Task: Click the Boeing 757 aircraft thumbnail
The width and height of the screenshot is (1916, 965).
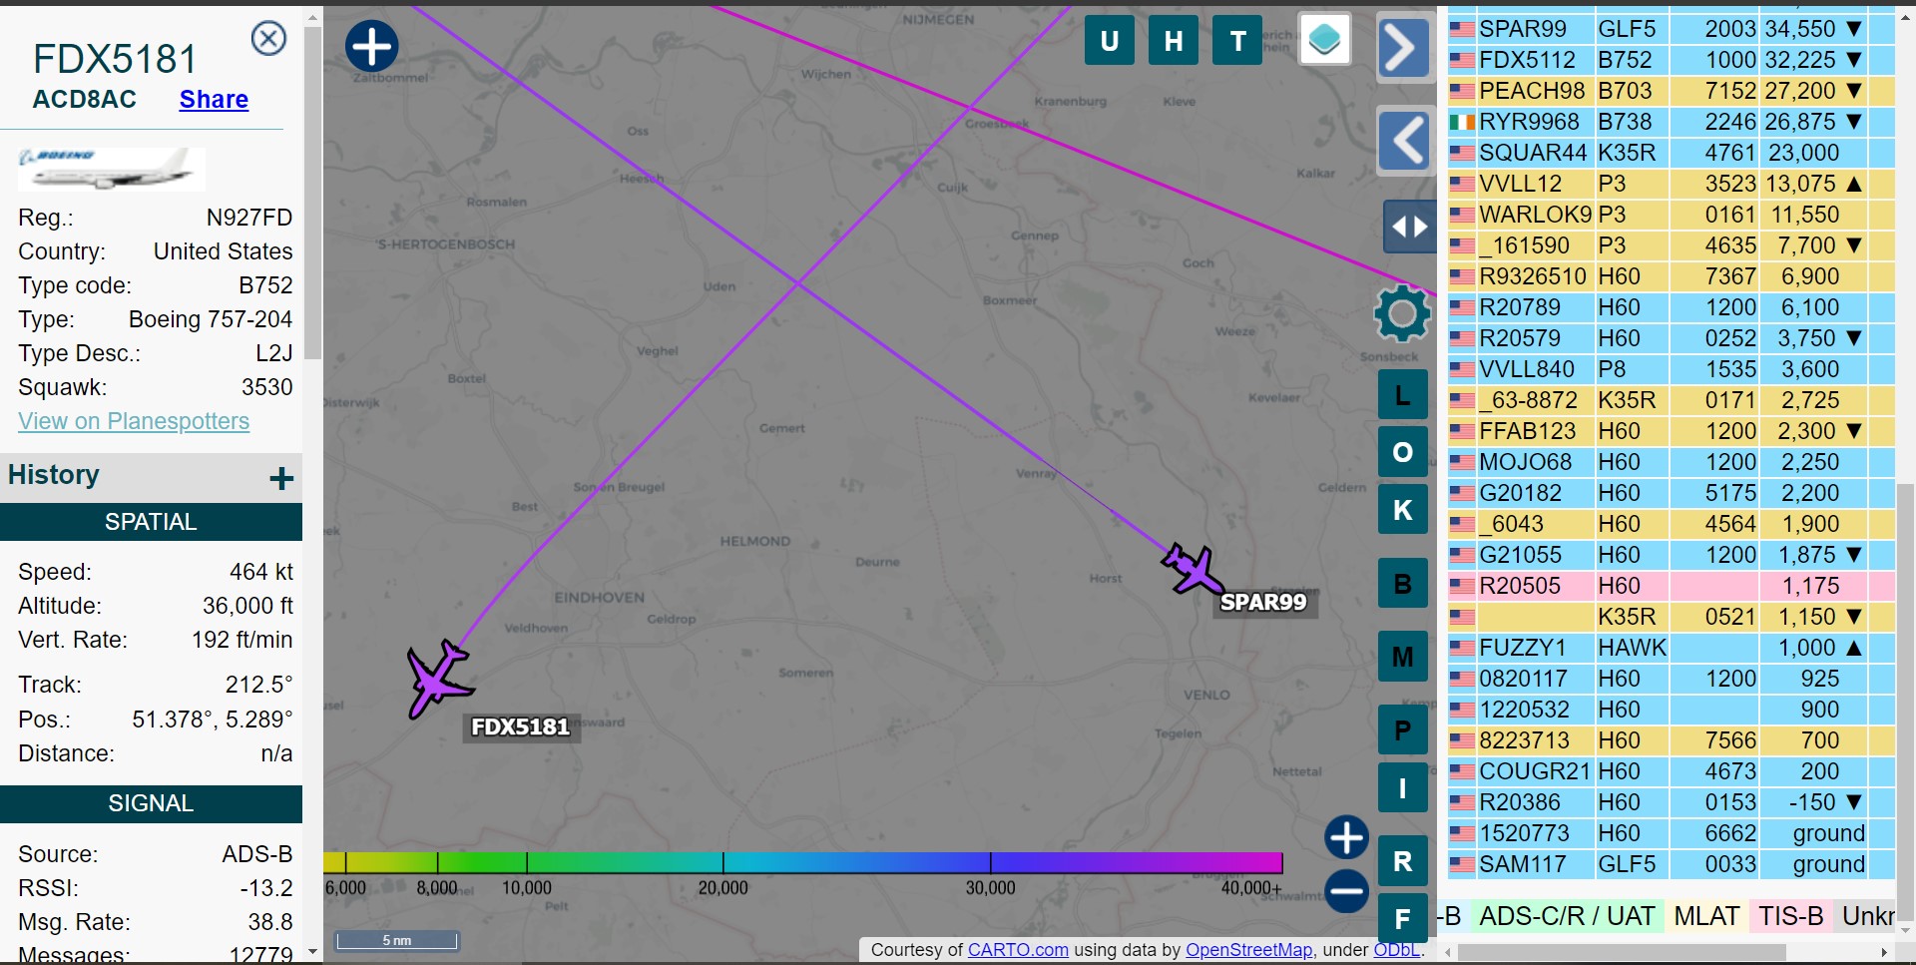Action: (112, 169)
